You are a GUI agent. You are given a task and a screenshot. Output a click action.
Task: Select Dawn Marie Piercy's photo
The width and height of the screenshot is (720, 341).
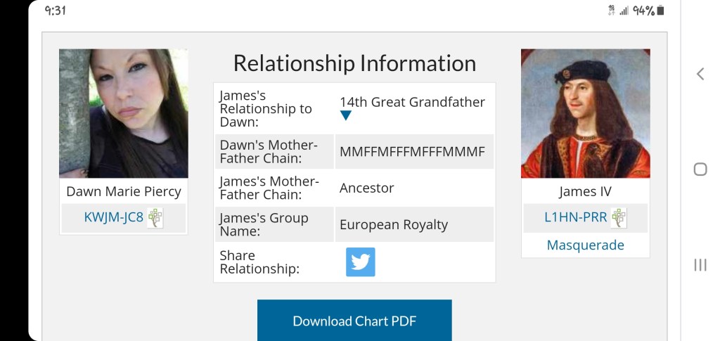(123, 113)
